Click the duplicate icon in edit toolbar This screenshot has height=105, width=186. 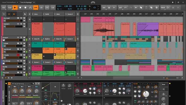click(151, 7)
